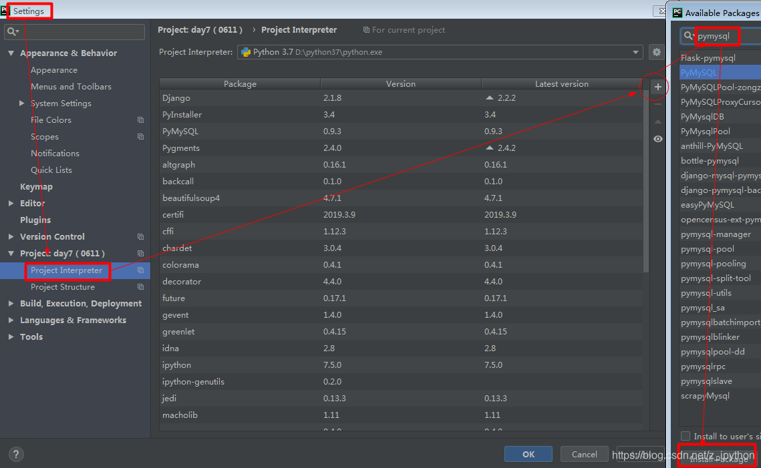This screenshot has width=761, height=468.
Task: Open Plugins settings page
Action: [x=35, y=220]
